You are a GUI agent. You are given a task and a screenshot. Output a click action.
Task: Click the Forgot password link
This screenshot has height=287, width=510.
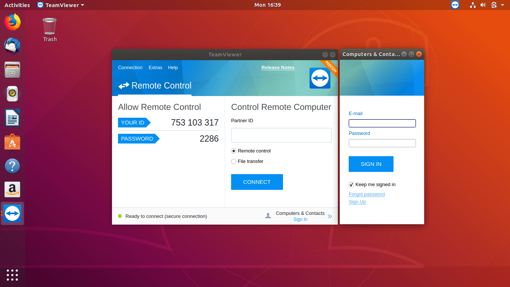pos(366,194)
